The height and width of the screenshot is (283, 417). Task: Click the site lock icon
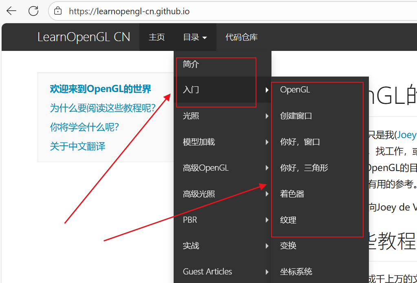58,11
